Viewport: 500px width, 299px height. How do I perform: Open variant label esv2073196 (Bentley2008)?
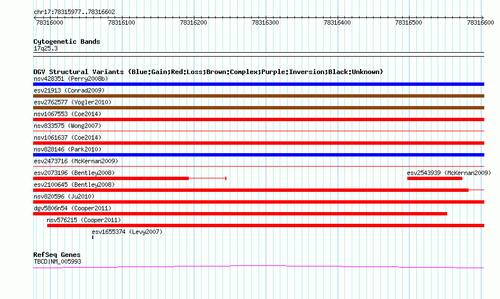coord(74,173)
